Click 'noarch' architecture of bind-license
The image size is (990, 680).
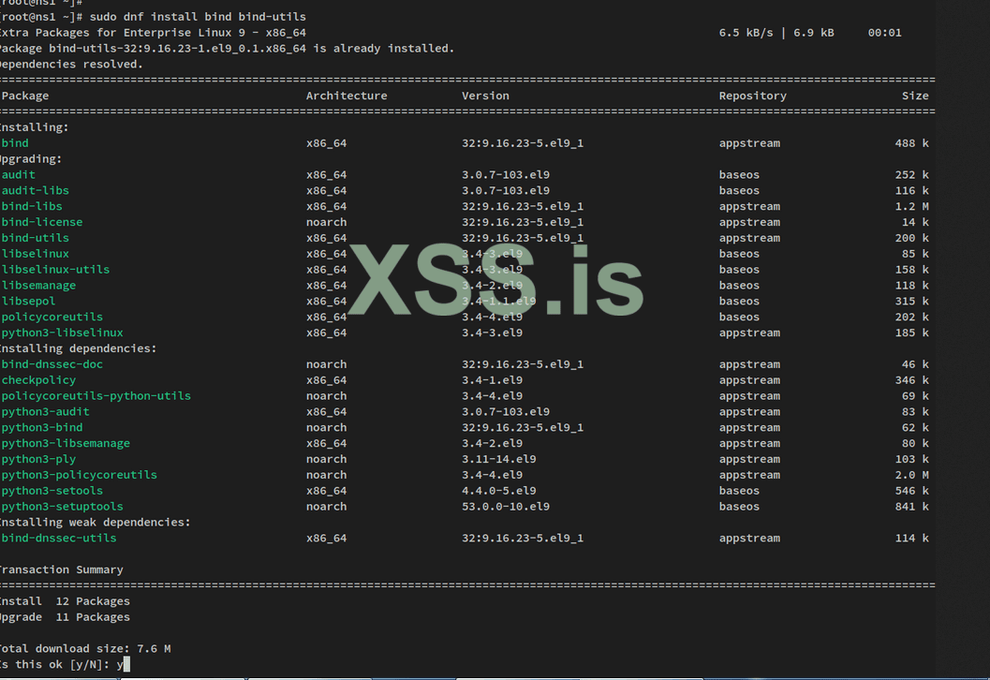pos(327,222)
